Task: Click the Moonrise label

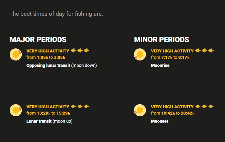Action: pos(160,65)
